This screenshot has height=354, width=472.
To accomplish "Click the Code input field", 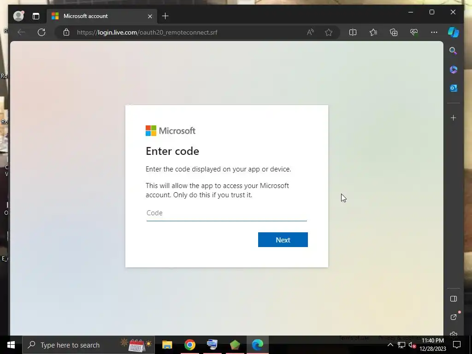I will point(227,213).
